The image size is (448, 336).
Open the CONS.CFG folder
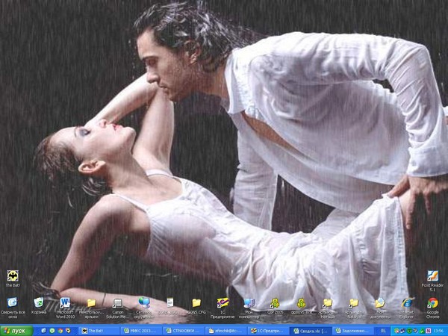click(x=196, y=306)
